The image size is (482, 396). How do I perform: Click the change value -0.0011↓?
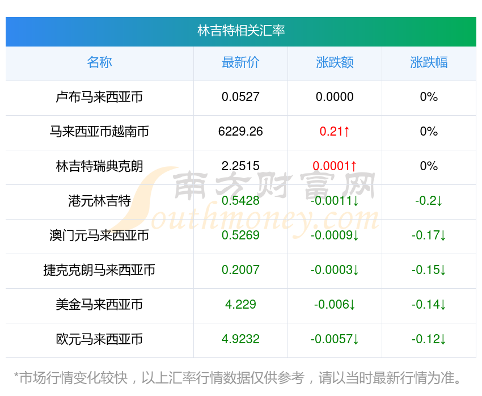click(x=335, y=201)
